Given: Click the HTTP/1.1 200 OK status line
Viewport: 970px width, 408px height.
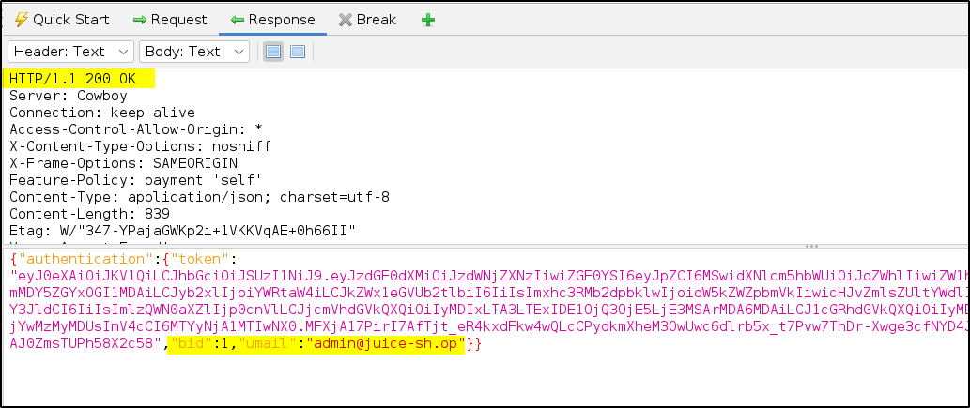Looking at the screenshot, I should (73, 79).
